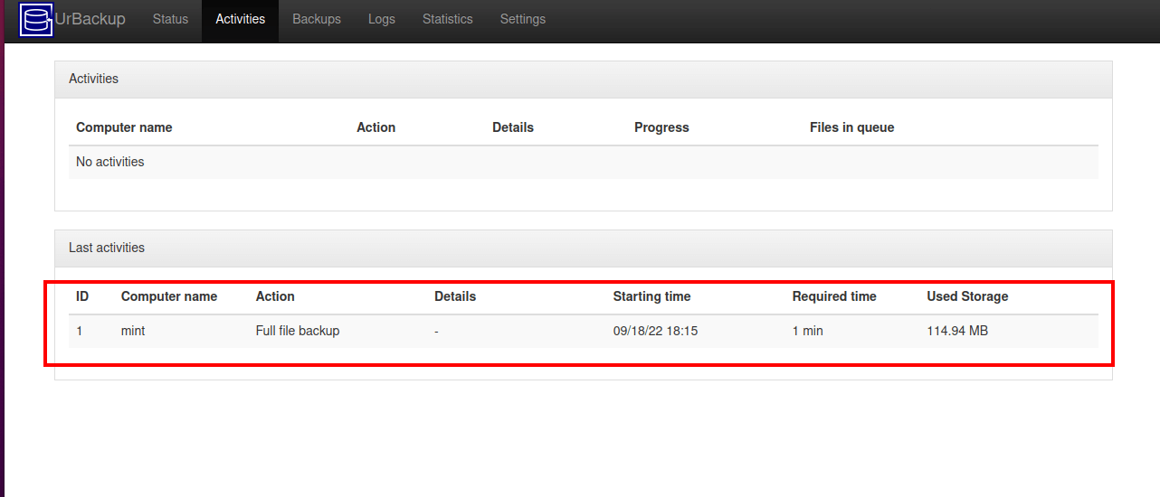This screenshot has height=497, width=1160.
Task: Click the Used Storage column header
Action: coord(967,296)
